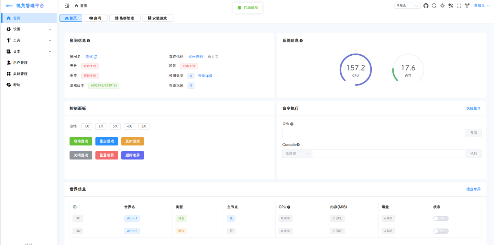Switch to the 安装游戏 tab
494x245 pixels.
click(158, 18)
